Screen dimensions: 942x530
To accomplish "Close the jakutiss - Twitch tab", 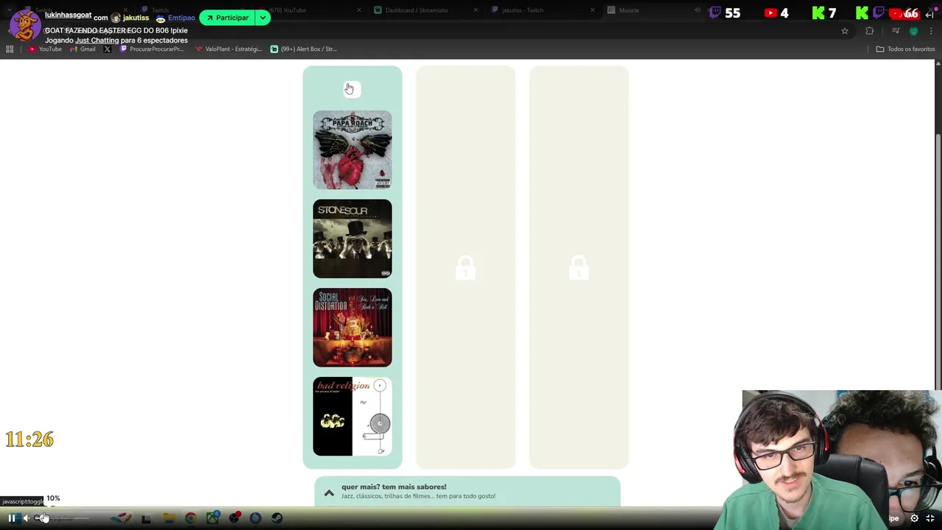I will tap(592, 10).
